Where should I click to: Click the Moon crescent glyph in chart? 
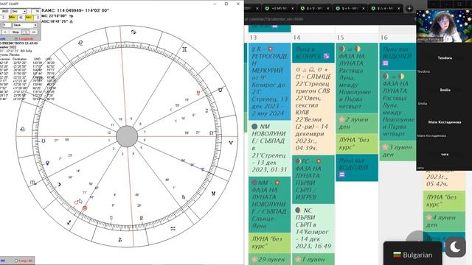[59, 185]
